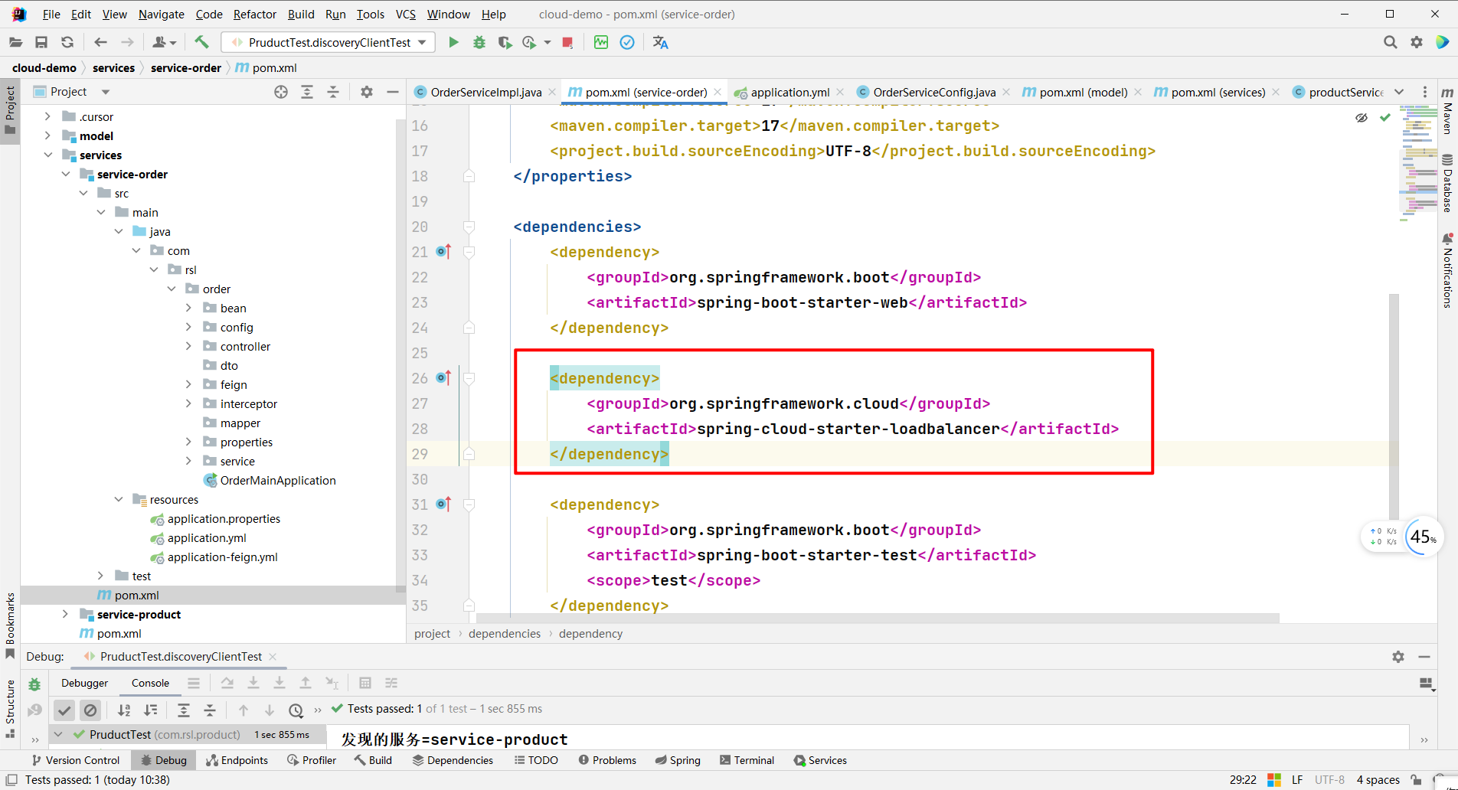Screen dimensions: 1458x790
Task: Toggle the Project sidebar stripe button
Action: [10, 109]
